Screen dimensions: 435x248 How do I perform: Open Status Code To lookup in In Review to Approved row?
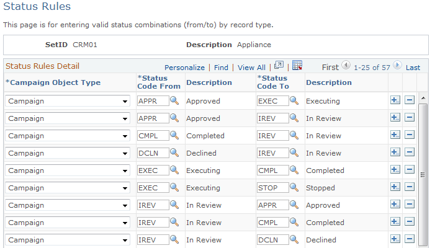click(x=294, y=205)
